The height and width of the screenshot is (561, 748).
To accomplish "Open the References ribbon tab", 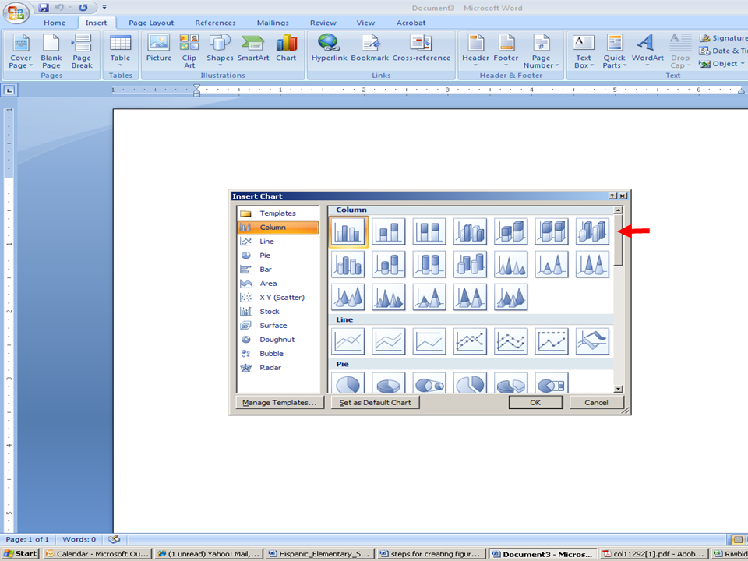I will coord(215,23).
